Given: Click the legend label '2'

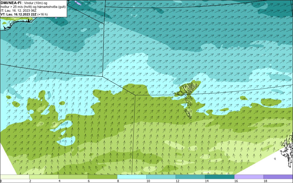Looking at the screenshot, I should (30, 181).
